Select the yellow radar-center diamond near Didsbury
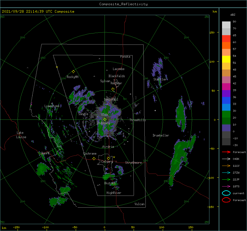247x231 pixels. pos(105,119)
